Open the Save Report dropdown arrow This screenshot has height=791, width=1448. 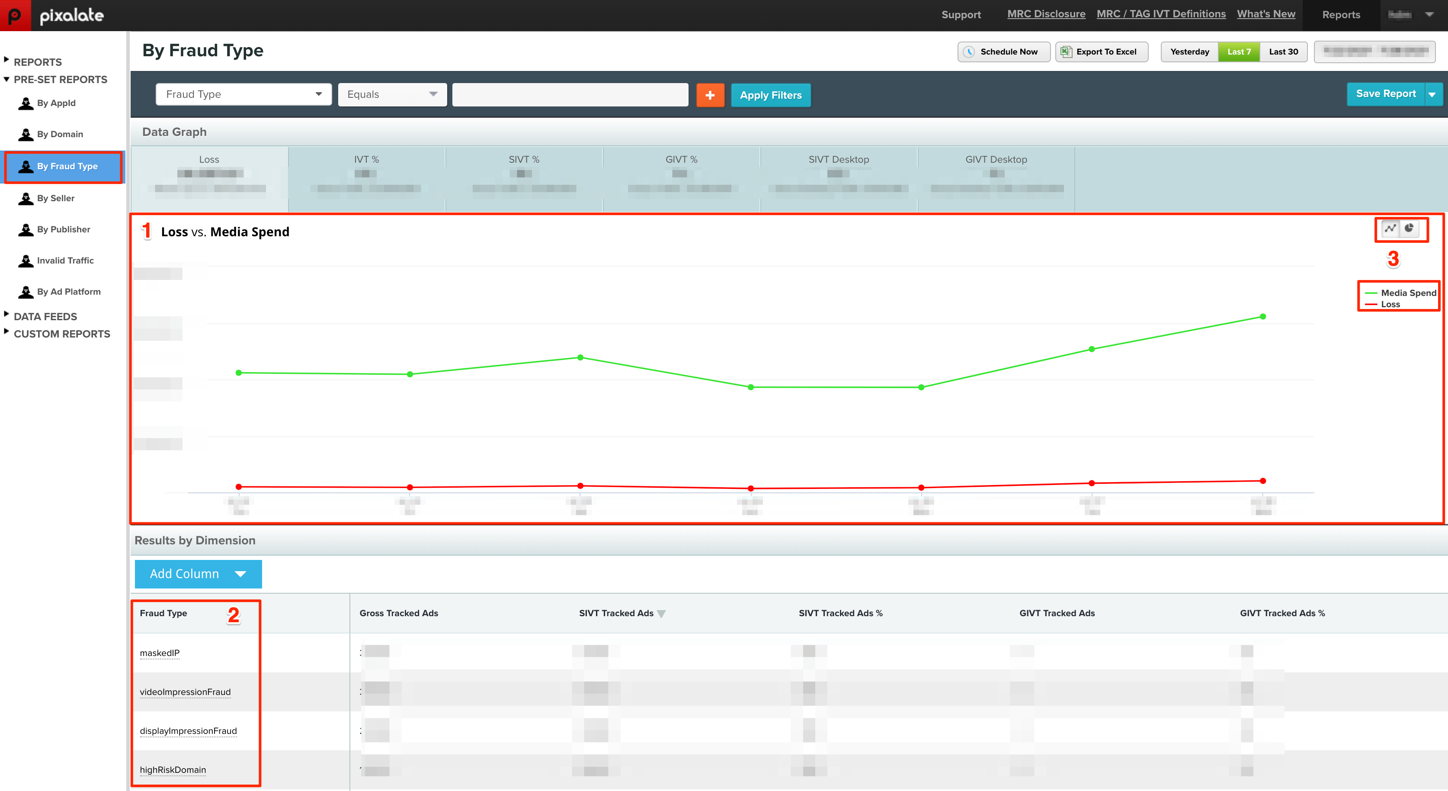(x=1432, y=94)
